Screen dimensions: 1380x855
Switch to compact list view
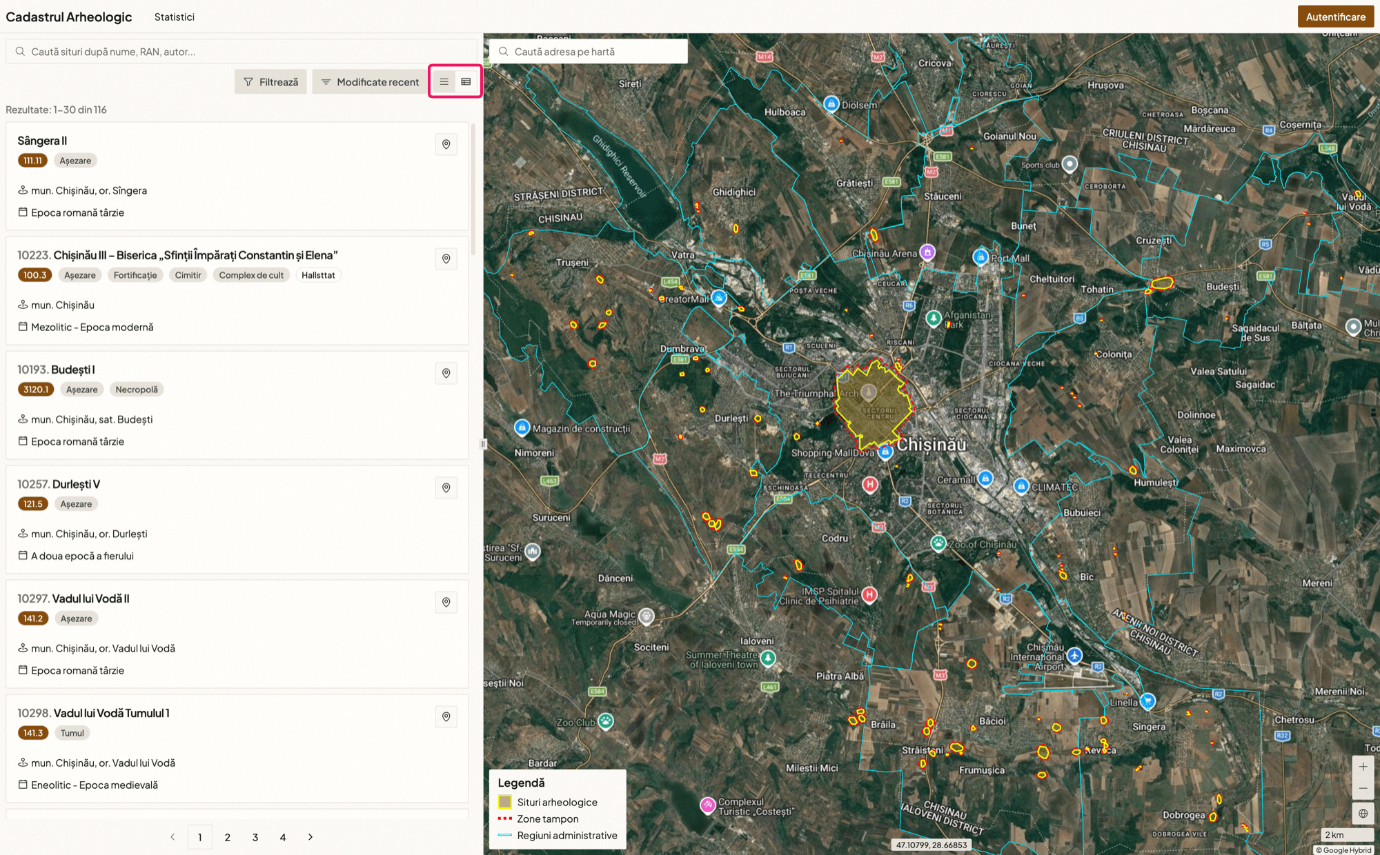pyautogui.click(x=444, y=82)
